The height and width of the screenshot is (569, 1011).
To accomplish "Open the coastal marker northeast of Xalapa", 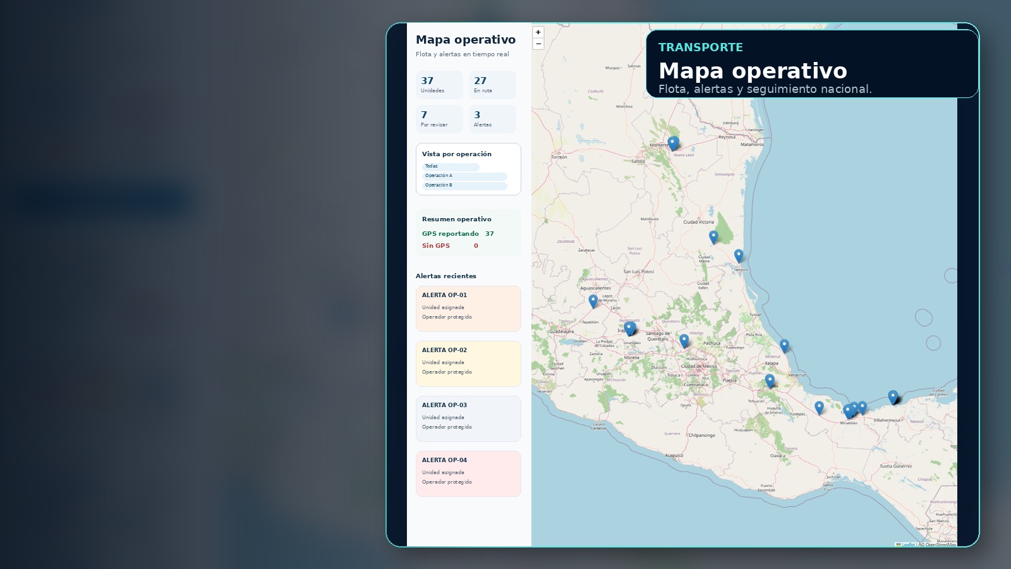I will point(784,346).
